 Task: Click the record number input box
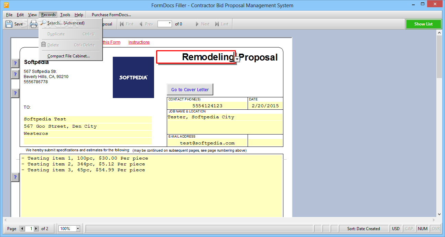(x=165, y=24)
